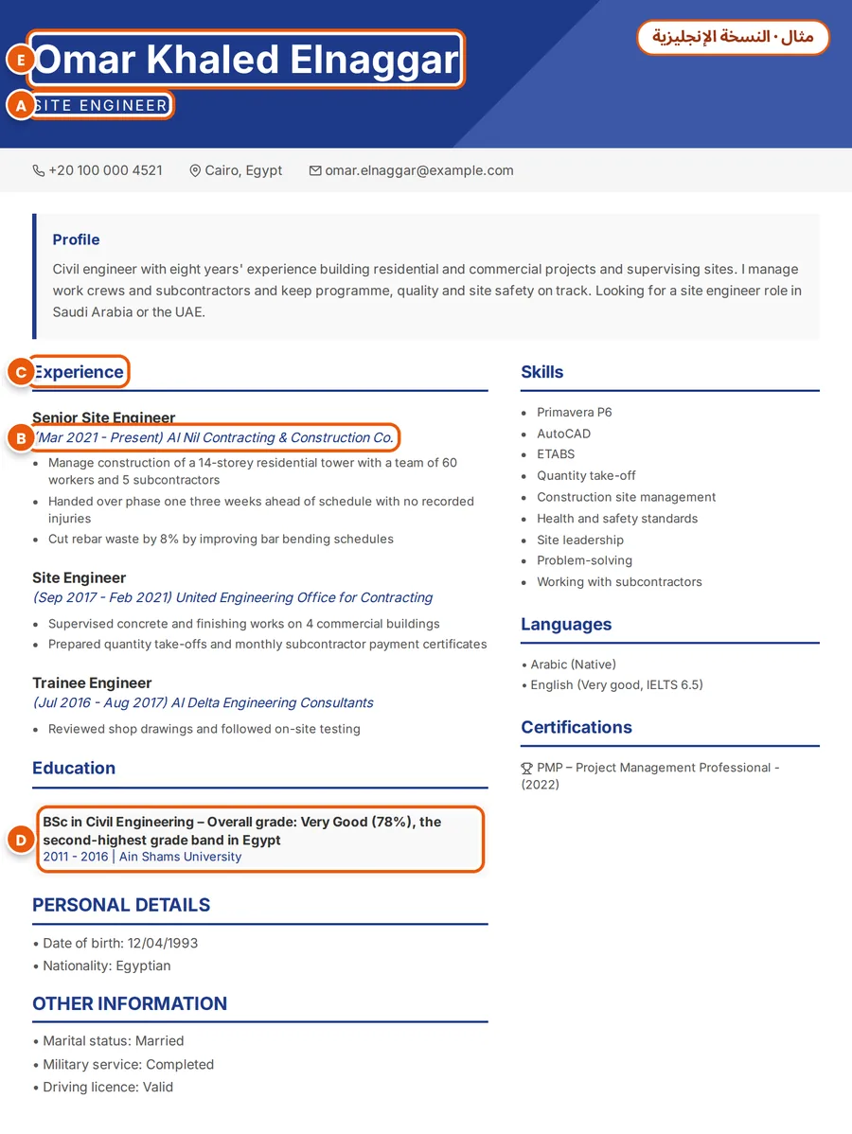Click the Skills section heading
Screen dimensions: 852x1134
pos(541,372)
